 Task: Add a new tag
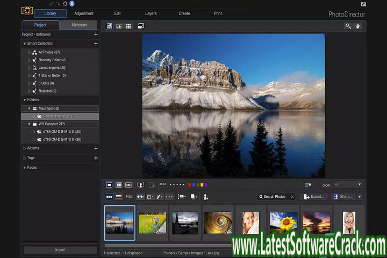96,158
